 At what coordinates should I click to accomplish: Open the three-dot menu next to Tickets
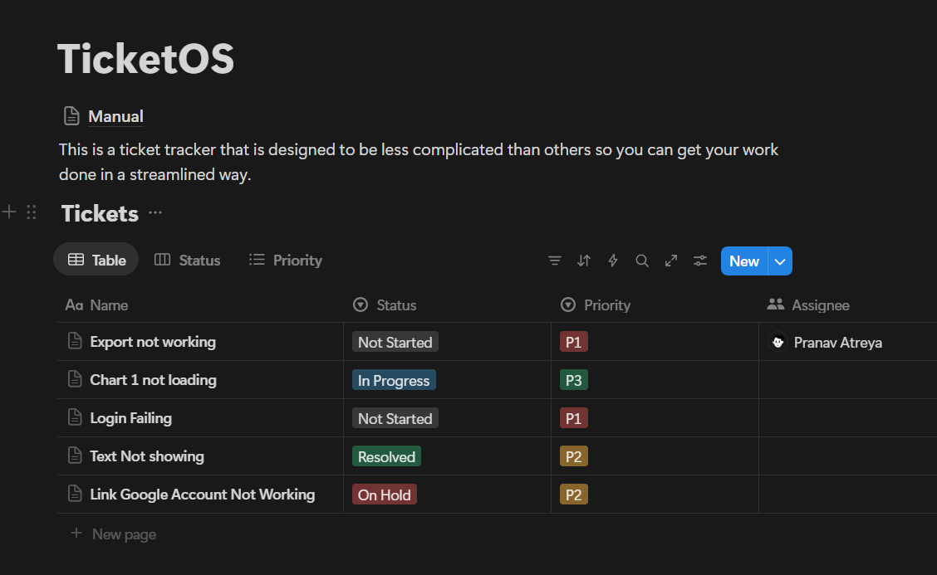155,212
